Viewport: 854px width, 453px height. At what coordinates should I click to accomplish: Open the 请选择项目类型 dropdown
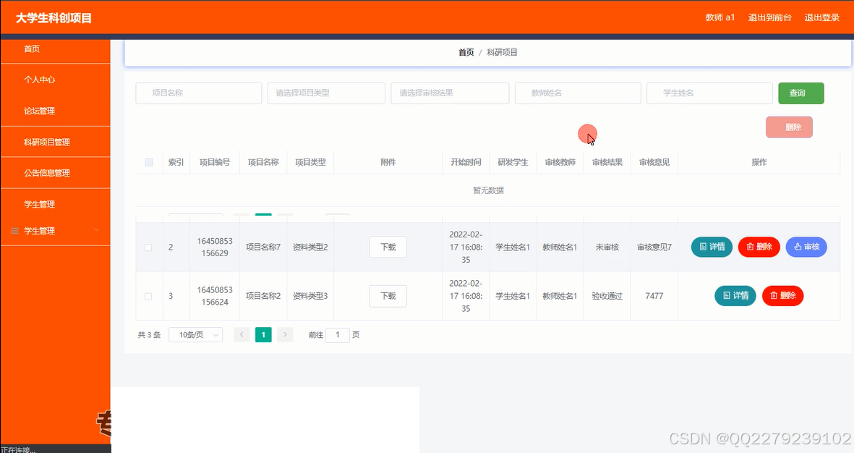[325, 93]
